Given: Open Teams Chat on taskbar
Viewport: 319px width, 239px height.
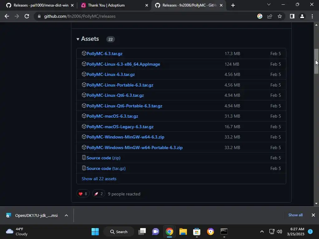Looking at the screenshot, I should [156, 232].
